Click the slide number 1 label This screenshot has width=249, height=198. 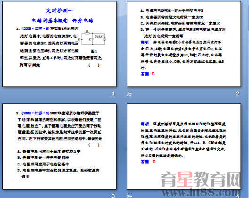pyautogui.click(x=113, y=94)
